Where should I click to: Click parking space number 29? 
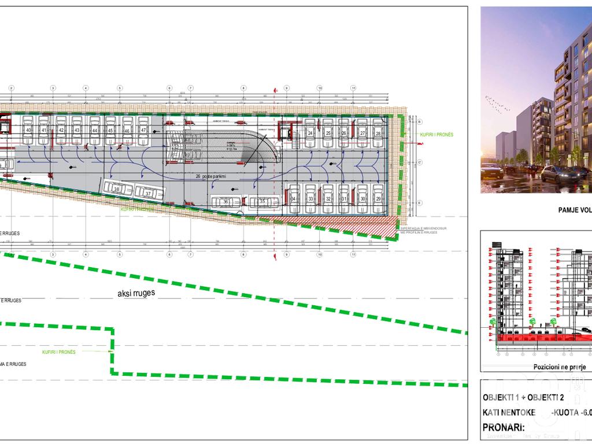pos(378,199)
